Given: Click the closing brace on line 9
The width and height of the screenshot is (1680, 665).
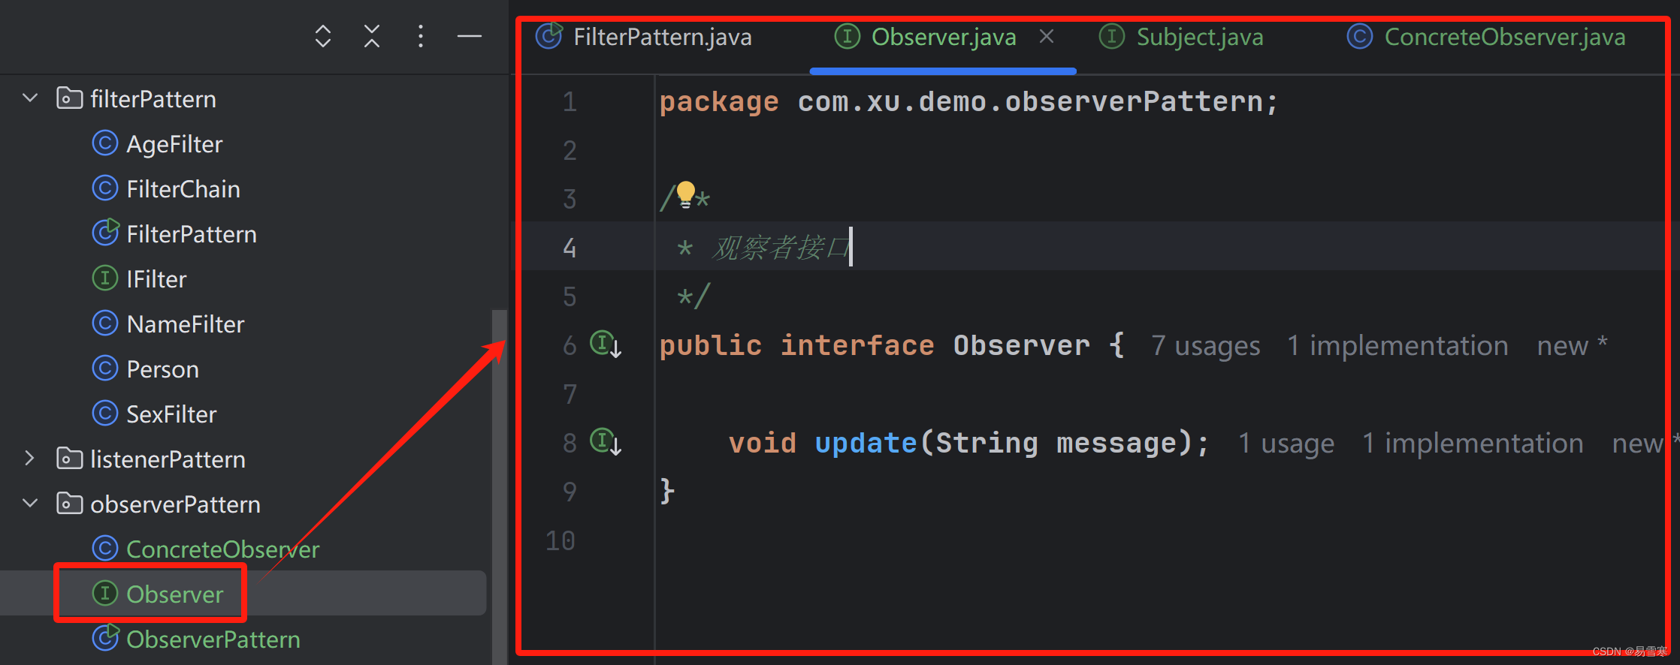Looking at the screenshot, I should tap(667, 492).
